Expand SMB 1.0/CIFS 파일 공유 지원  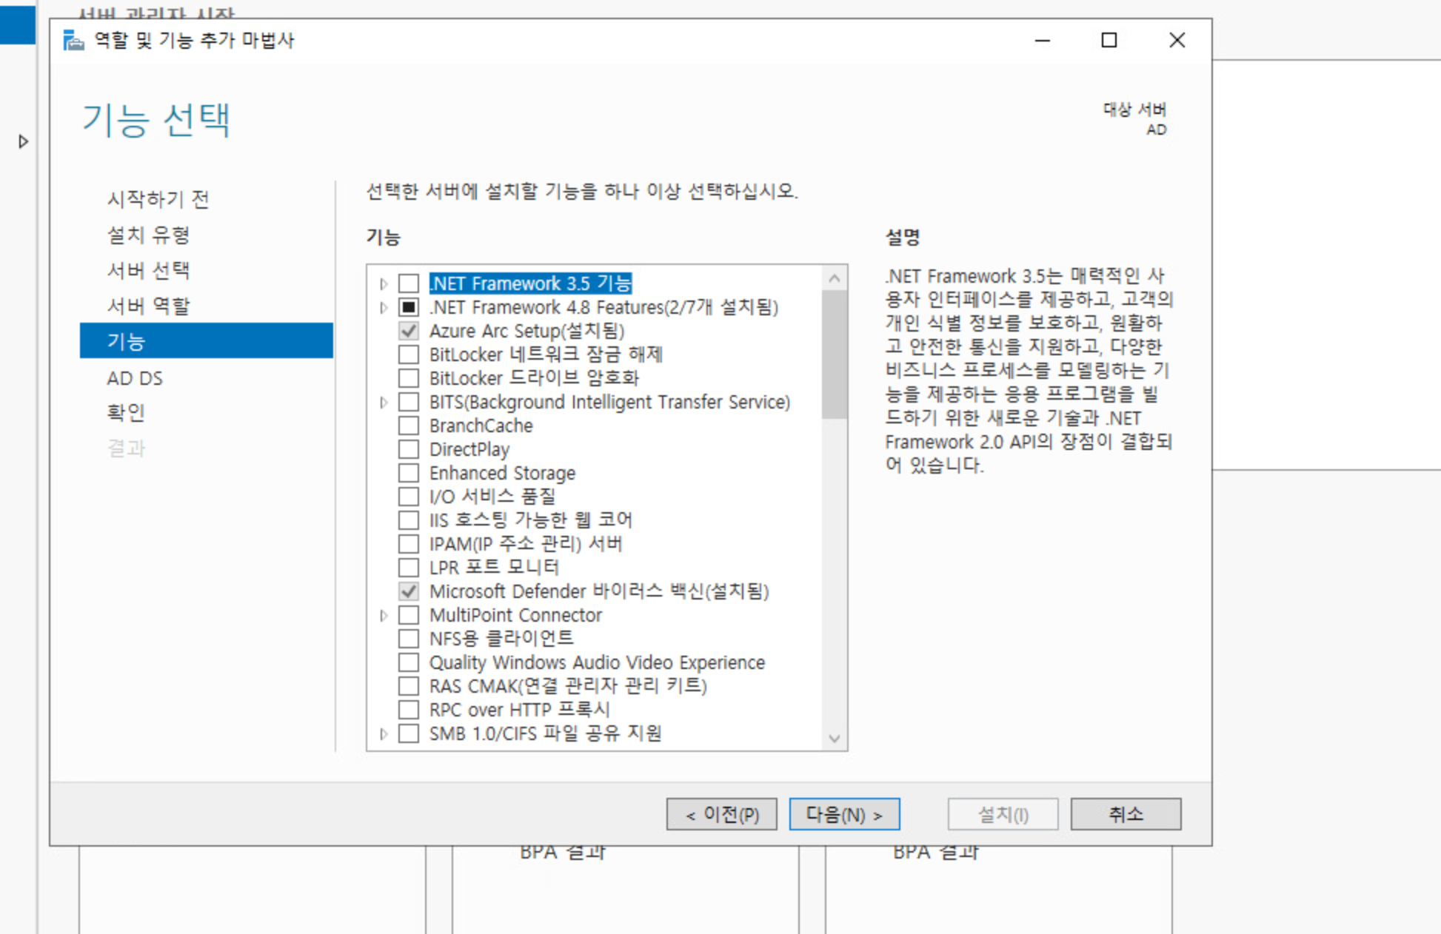click(x=384, y=733)
